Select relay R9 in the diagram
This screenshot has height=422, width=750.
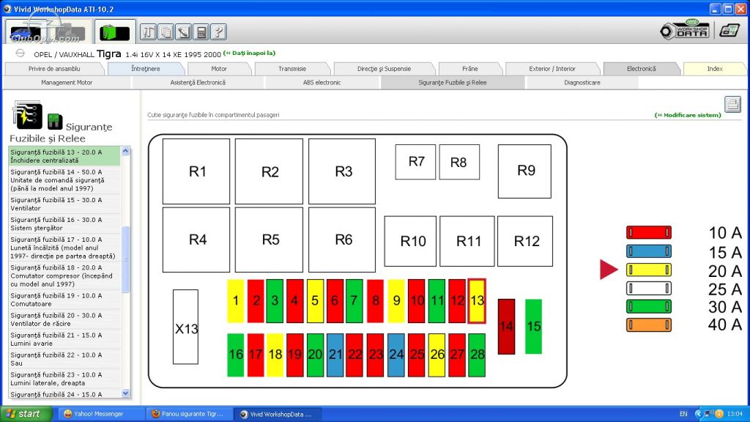(x=524, y=171)
